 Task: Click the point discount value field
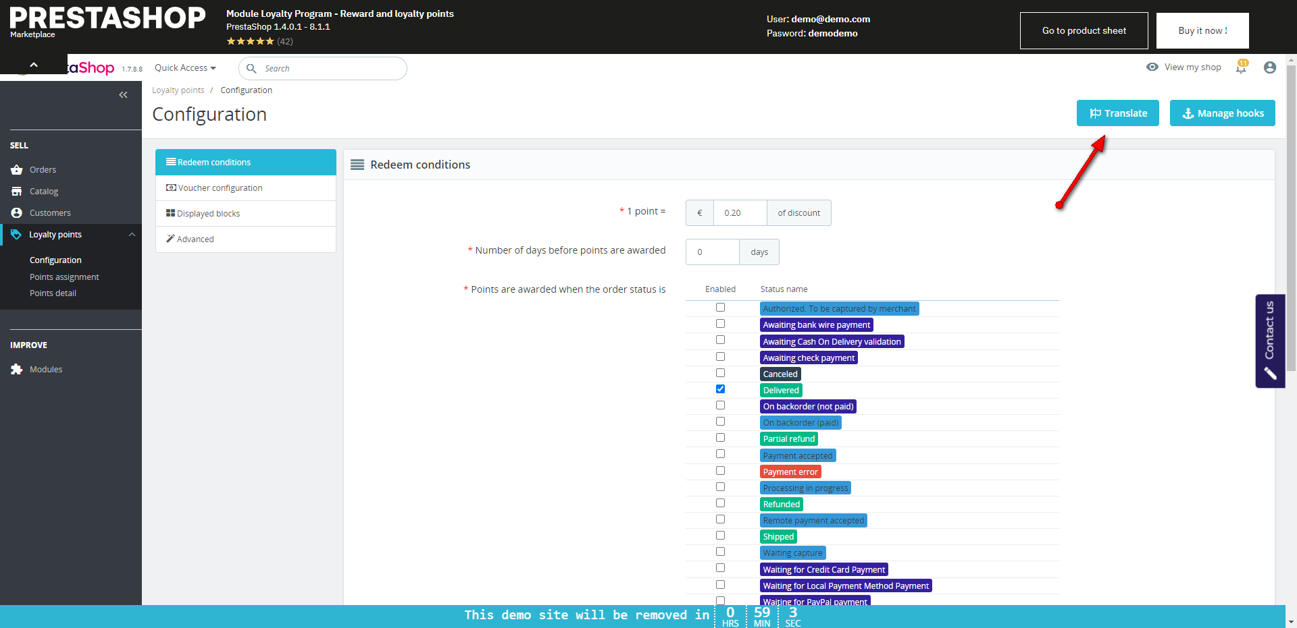pos(740,212)
